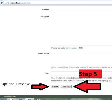The image size is (112, 100).
Task: Open the Firefox icon in the taskbar
Action: (x=29, y=99)
